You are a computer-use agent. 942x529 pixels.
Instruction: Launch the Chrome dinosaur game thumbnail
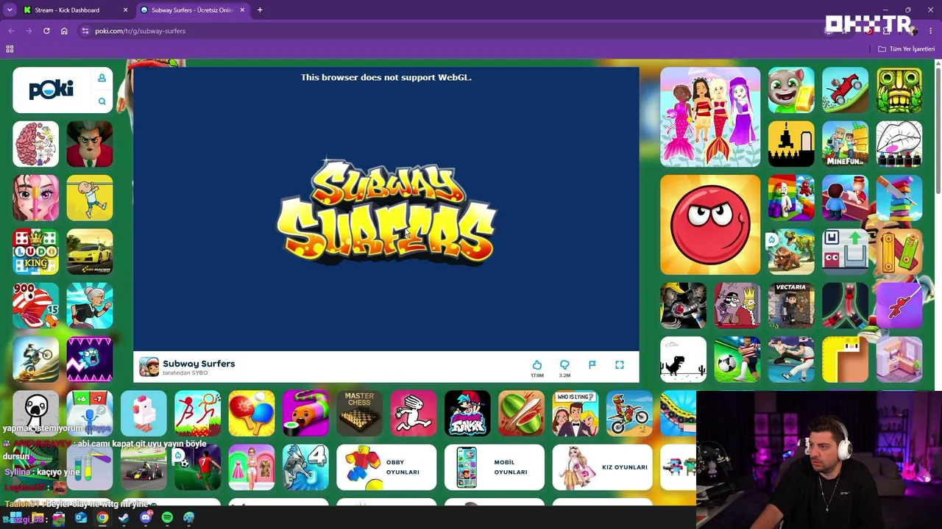pos(683,359)
